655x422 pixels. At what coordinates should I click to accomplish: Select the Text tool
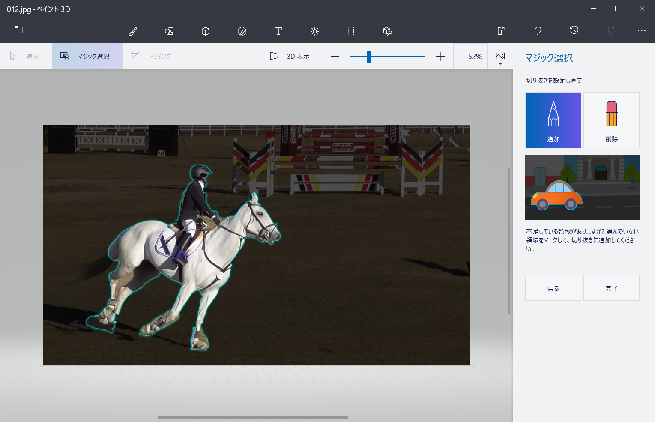tap(278, 31)
